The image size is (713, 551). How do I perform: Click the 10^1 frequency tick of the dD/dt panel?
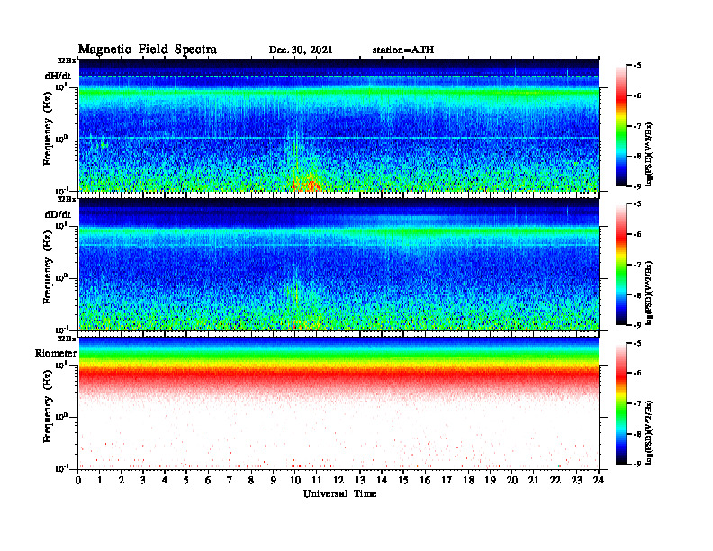tap(61, 224)
